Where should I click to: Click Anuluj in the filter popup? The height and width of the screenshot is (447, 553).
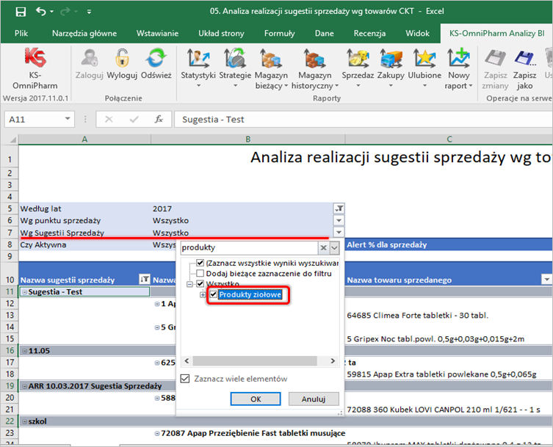click(x=314, y=399)
